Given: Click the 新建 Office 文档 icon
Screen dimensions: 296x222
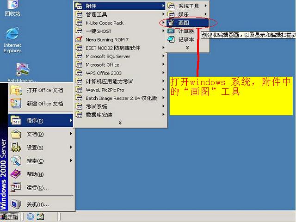Looking at the screenshot, I should point(16,104).
